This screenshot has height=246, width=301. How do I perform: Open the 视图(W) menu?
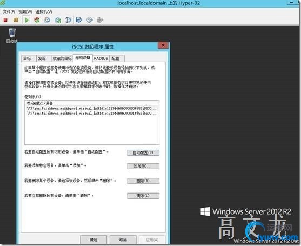(25, 11)
